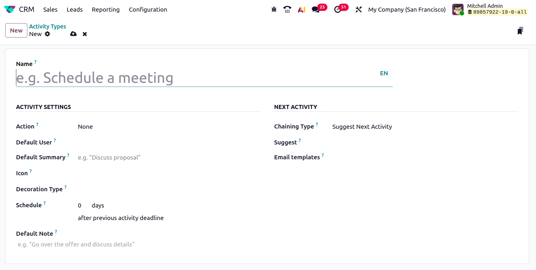Click the cloud save record icon

(73, 34)
